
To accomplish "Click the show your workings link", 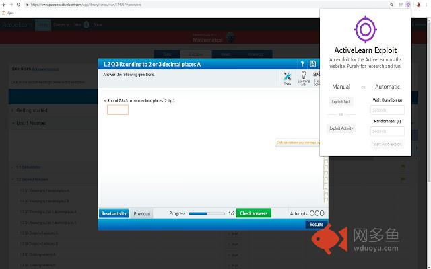I will (x=298, y=143).
